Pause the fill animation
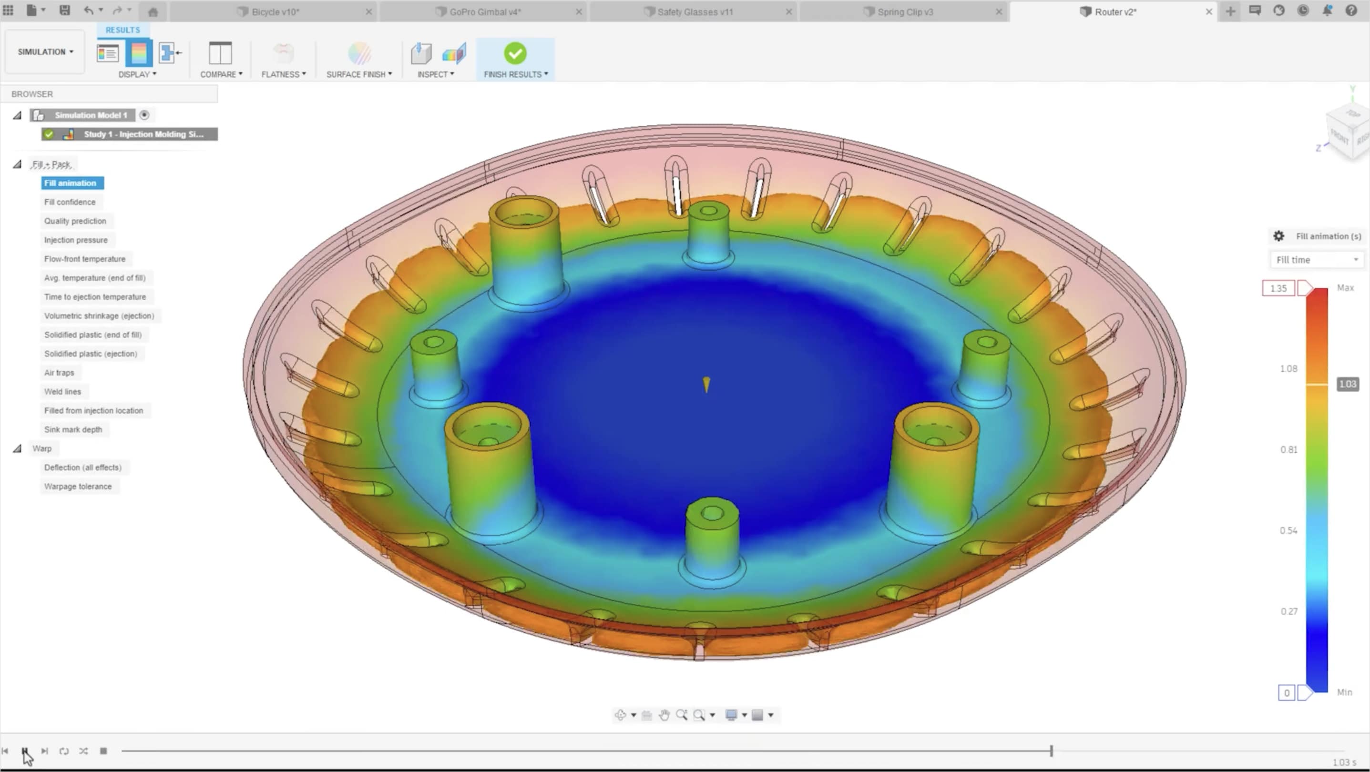The width and height of the screenshot is (1370, 772). tap(24, 751)
